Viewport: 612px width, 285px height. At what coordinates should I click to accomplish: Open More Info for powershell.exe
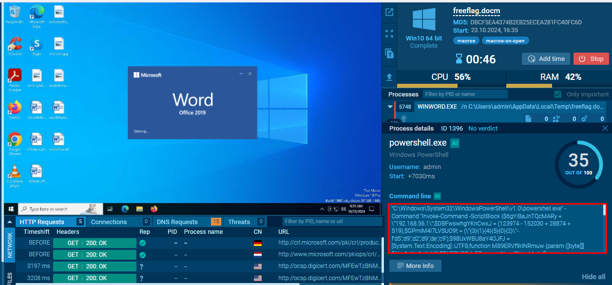(x=415, y=266)
